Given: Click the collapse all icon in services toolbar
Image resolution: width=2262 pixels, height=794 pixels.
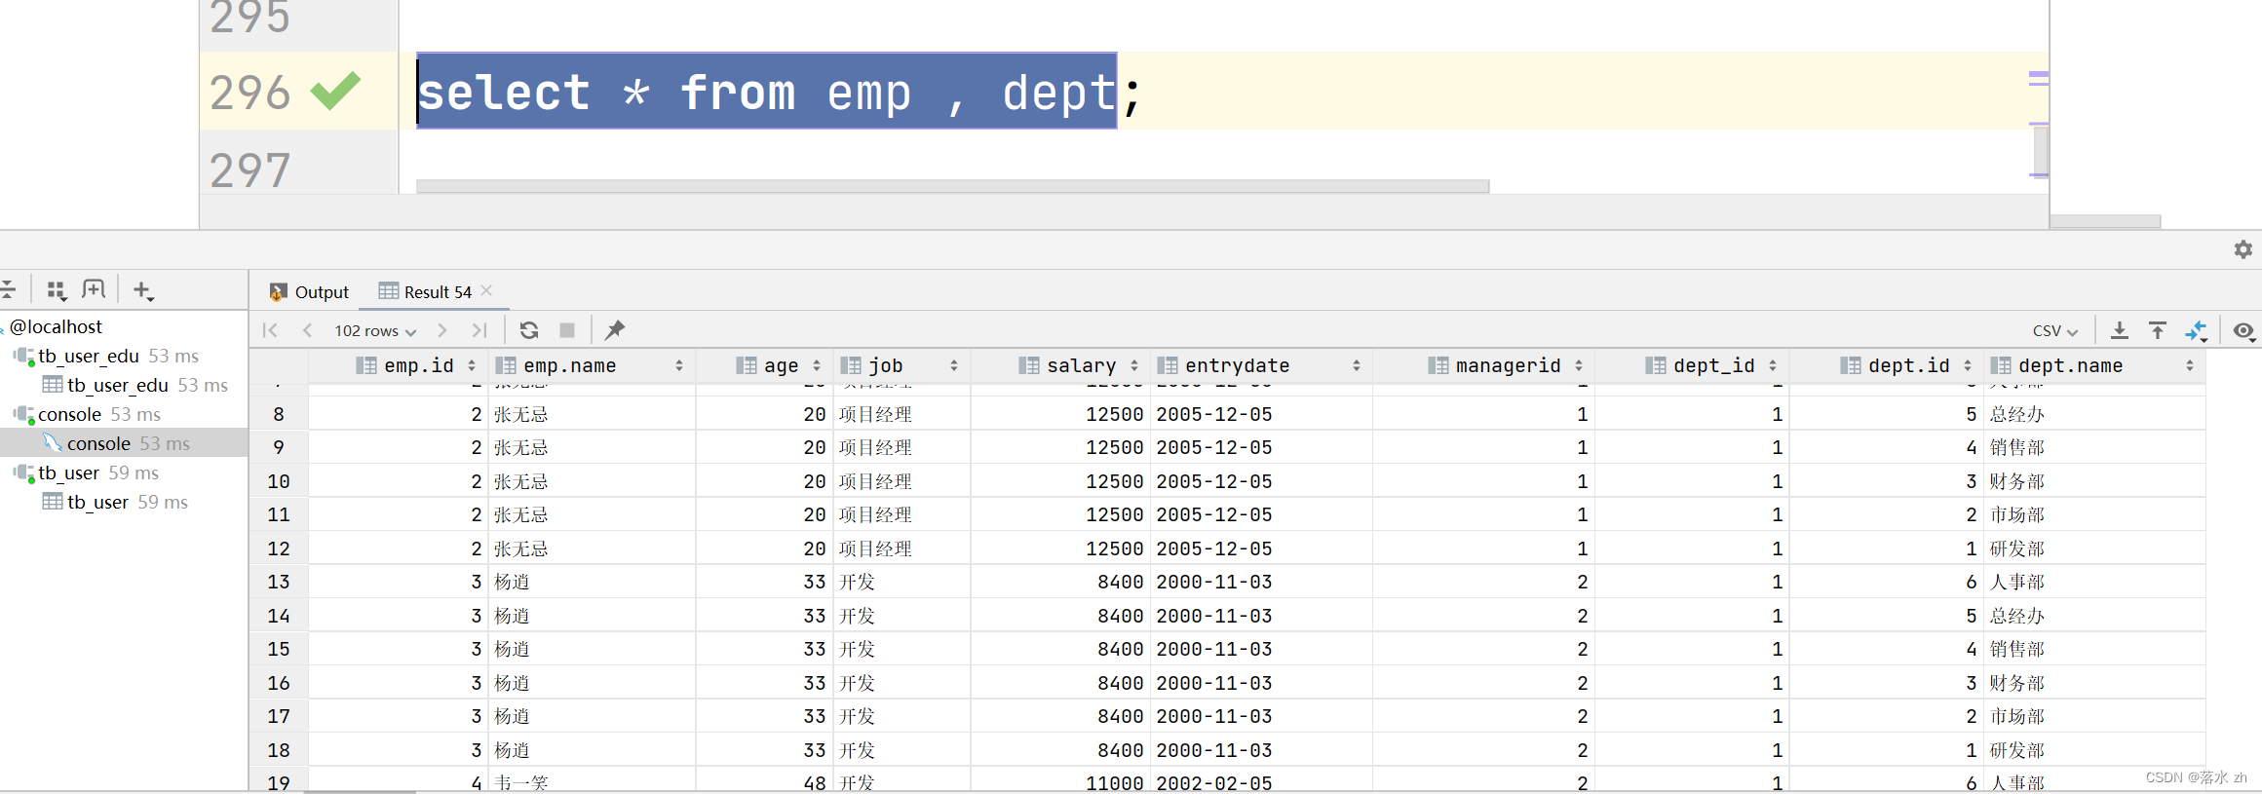Looking at the screenshot, I should tap(8, 289).
